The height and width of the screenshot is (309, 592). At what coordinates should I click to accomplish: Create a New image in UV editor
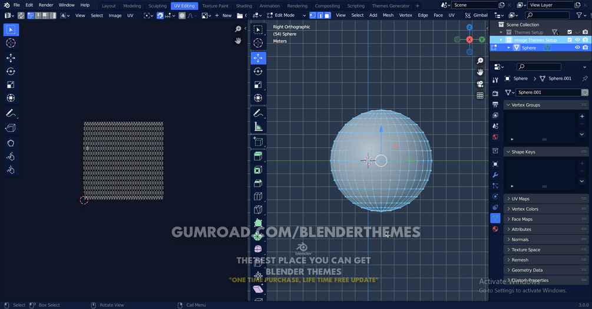(223, 15)
